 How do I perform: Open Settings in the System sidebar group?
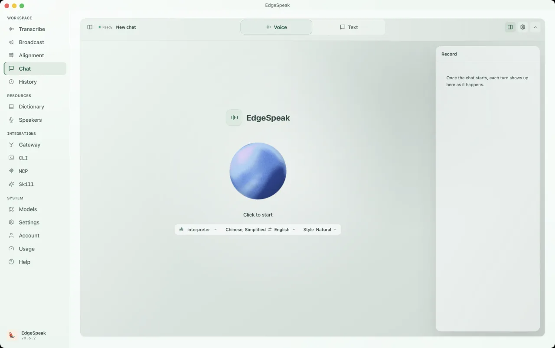(35, 222)
